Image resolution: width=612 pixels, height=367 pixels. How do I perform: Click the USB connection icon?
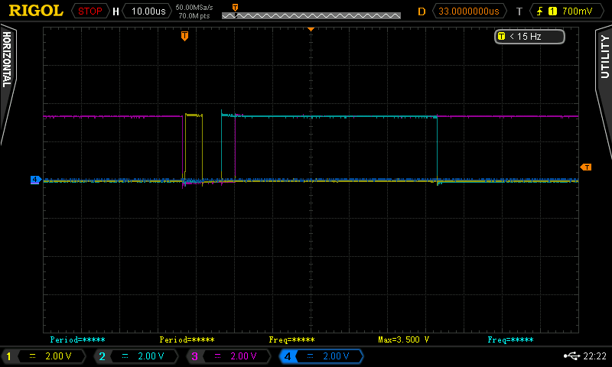[x=571, y=356]
